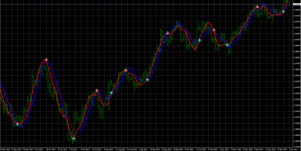Viewport: 301px width, 151px height.
Task: Click the 1 Sep 2013 date label
Action: [143, 149]
